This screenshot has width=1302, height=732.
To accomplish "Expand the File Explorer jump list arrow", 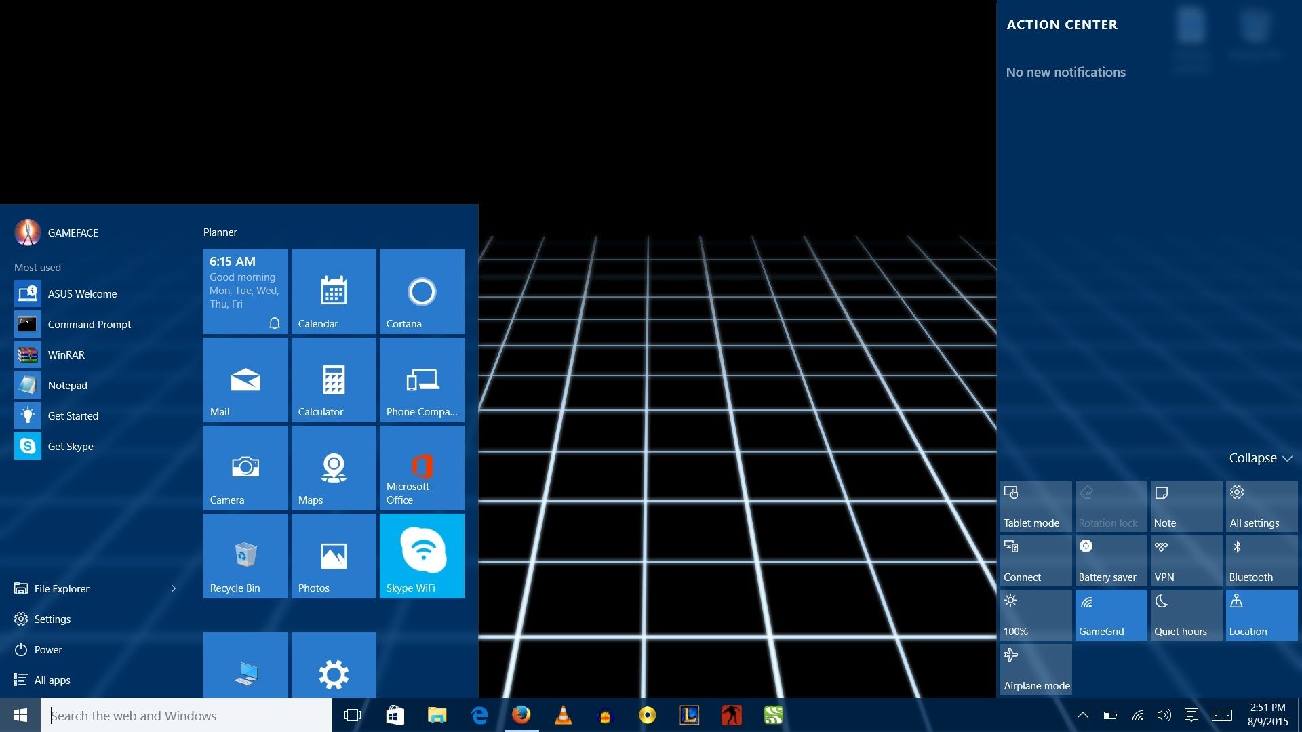I will 174,588.
